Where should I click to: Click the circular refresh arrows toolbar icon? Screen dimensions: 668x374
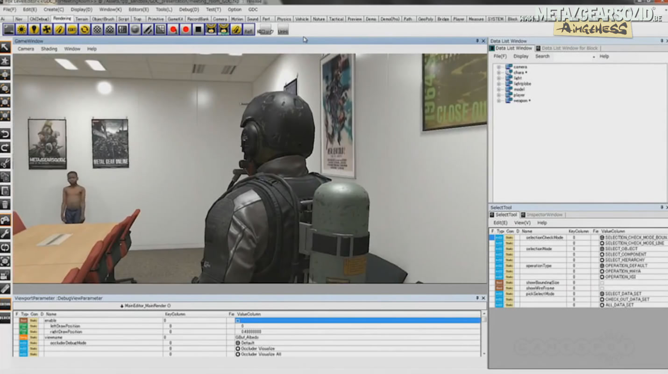click(x=85, y=30)
